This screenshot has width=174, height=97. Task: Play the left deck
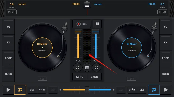coord(8,90)
